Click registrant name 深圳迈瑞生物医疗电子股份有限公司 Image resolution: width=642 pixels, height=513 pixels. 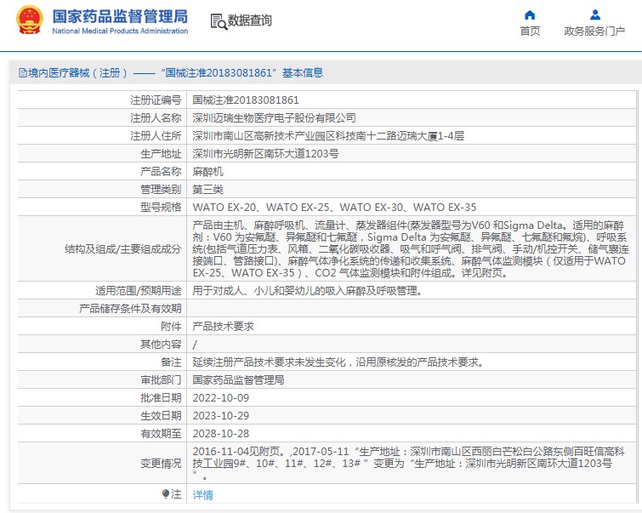(x=274, y=117)
